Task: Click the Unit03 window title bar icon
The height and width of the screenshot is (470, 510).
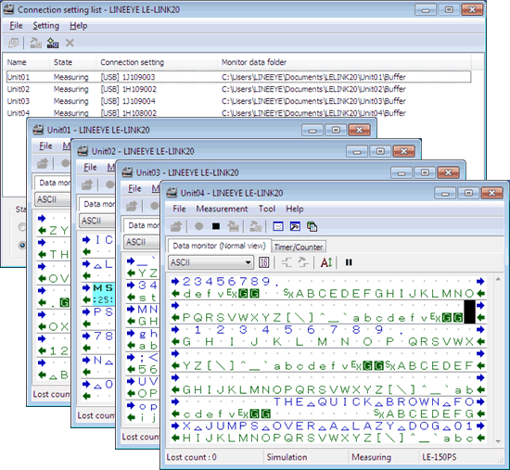Action: tap(127, 172)
